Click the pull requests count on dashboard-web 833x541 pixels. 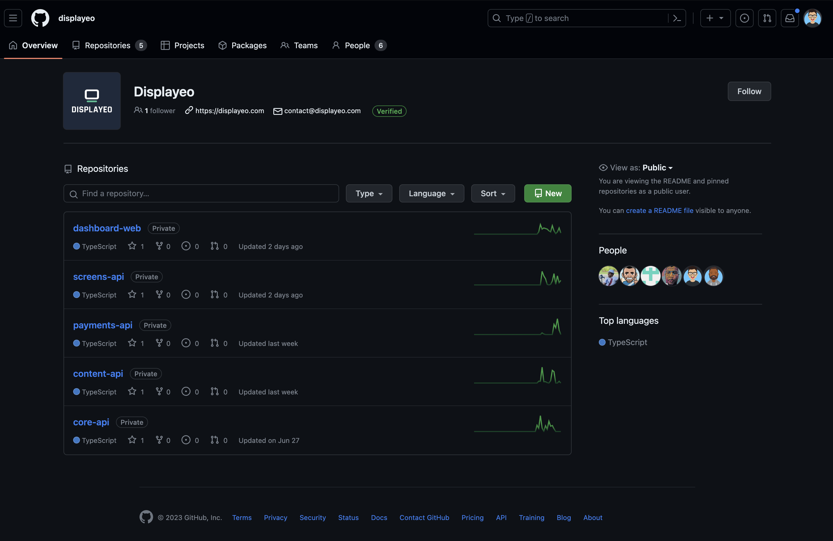coord(219,246)
